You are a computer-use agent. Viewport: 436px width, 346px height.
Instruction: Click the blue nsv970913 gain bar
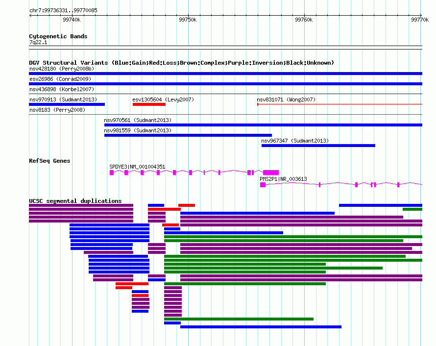[x=67, y=104]
